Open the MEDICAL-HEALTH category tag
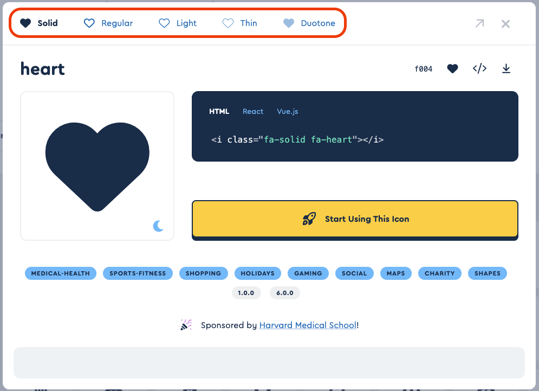539x391 pixels. tap(61, 273)
